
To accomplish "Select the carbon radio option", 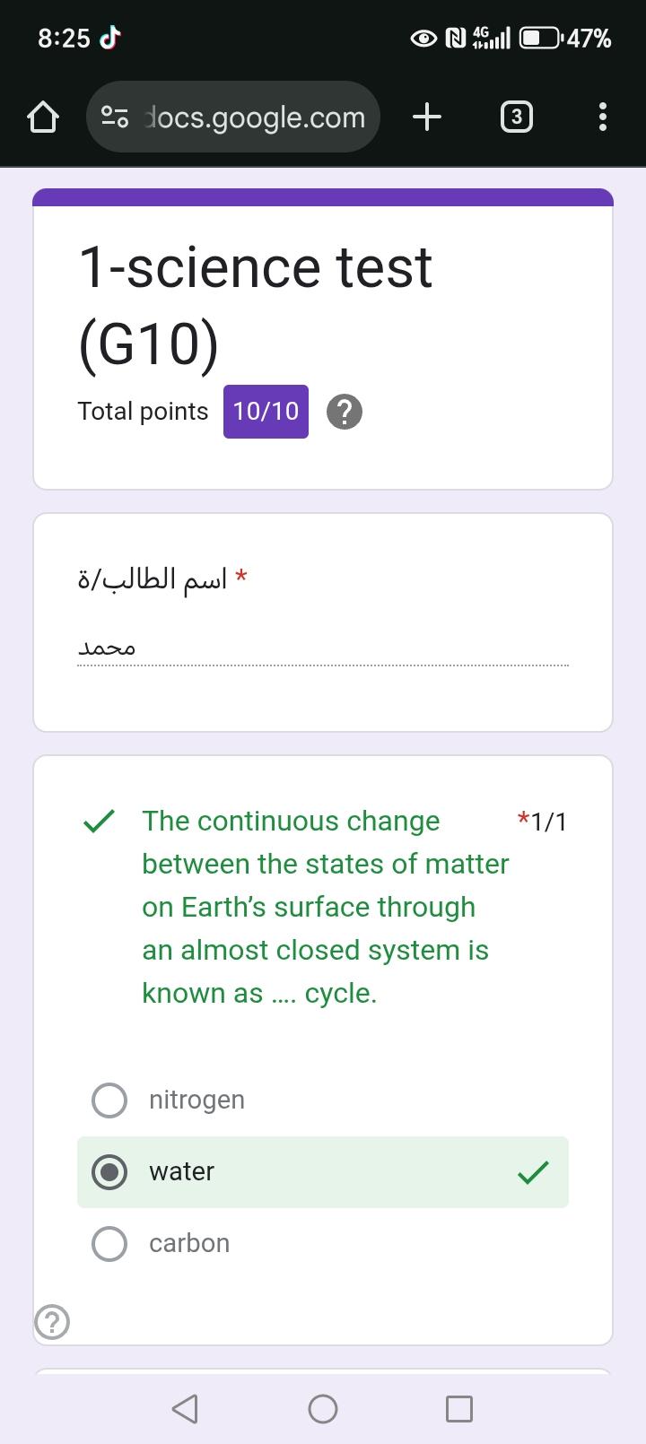I will 110,1243.
